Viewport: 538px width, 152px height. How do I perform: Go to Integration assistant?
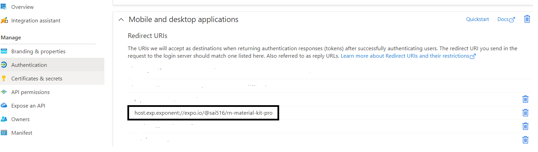[x=36, y=21]
